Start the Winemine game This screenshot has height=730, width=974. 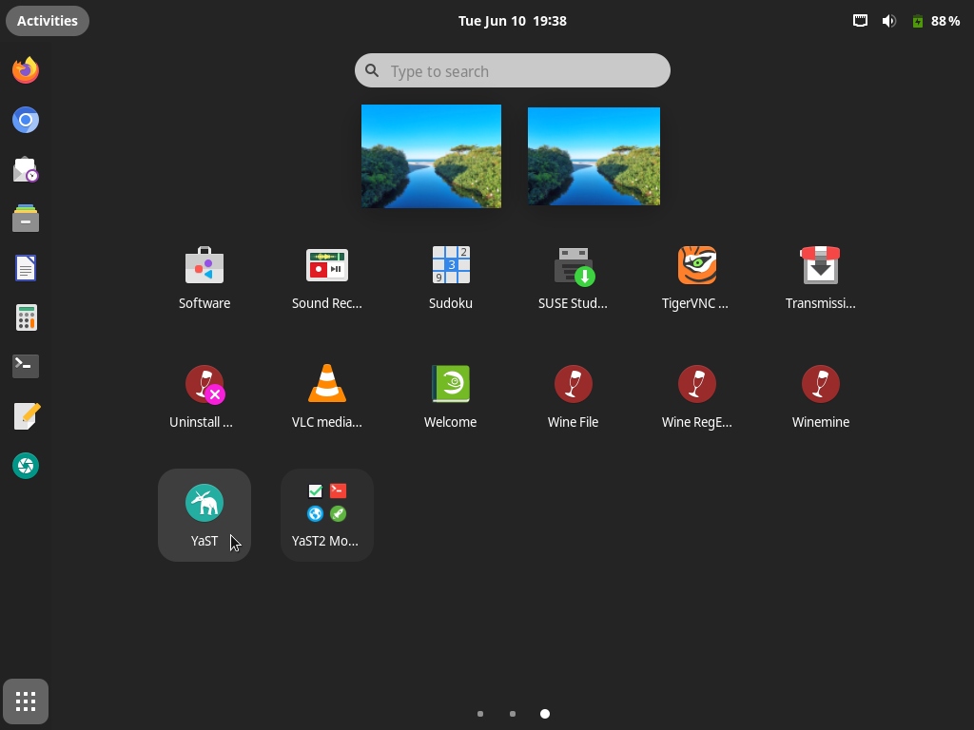(x=821, y=396)
